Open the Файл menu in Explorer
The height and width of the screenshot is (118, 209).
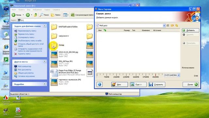14,10
